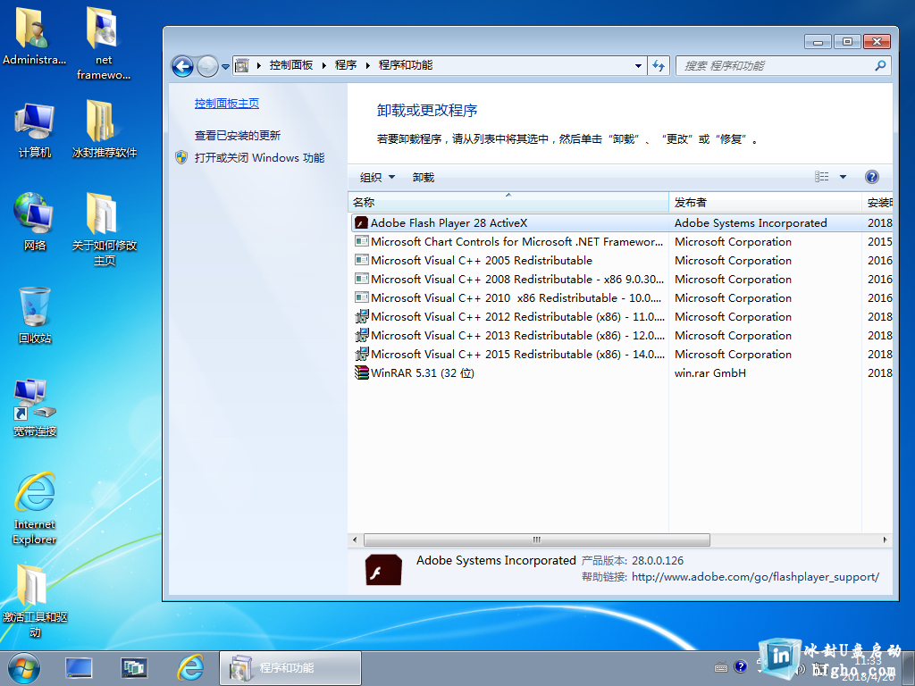915x686 pixels.
Task: Open the 冰封推荐软件 folder
Action: click(x=104, y=130)
